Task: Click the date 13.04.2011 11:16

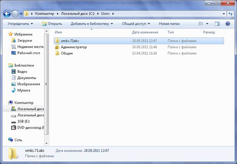Action: 145,53
